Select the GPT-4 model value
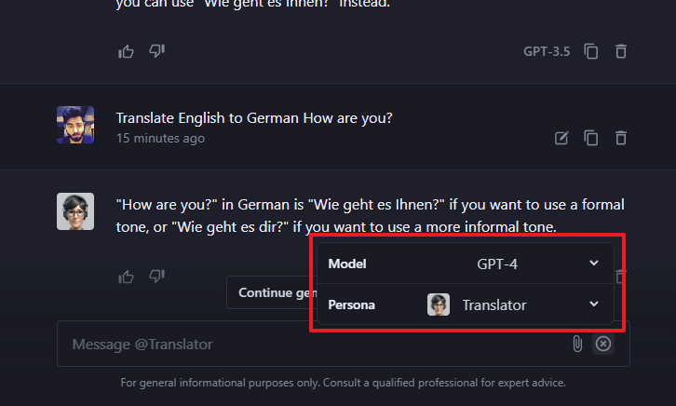 click(x=497, y=264)
